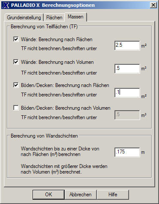Click the PALLADIO X title bar icon
The height and width of the screenshot is (204, 159).
point(6,5)
